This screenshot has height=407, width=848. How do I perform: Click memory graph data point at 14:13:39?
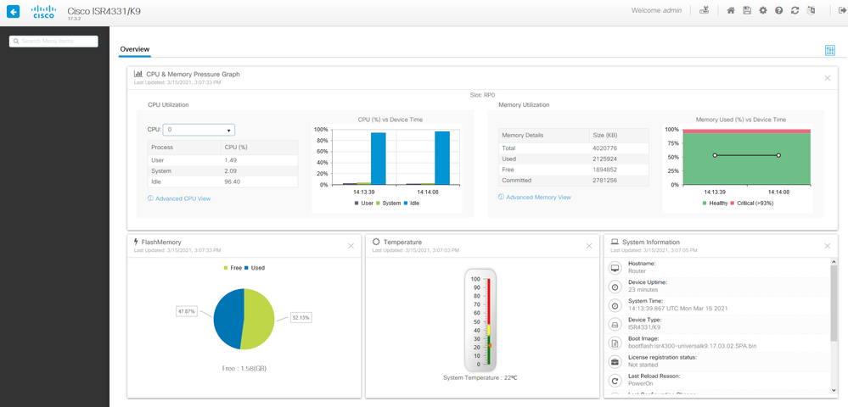tap(715, 155)
